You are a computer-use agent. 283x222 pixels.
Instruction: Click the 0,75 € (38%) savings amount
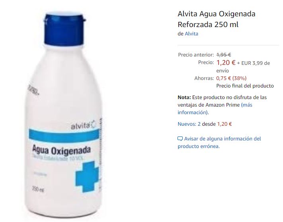tap(231, 78)
